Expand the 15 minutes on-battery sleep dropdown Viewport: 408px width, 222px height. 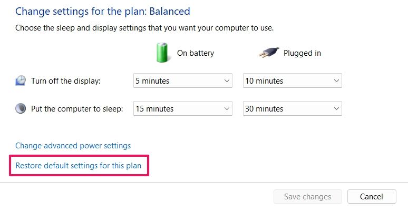182,109
